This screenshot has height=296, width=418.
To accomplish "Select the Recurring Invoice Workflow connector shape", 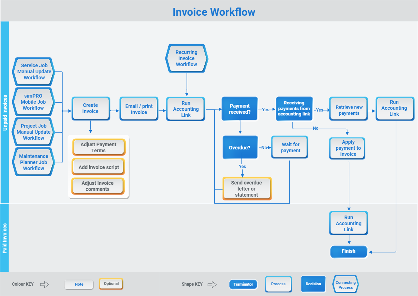I will (186, 58).
